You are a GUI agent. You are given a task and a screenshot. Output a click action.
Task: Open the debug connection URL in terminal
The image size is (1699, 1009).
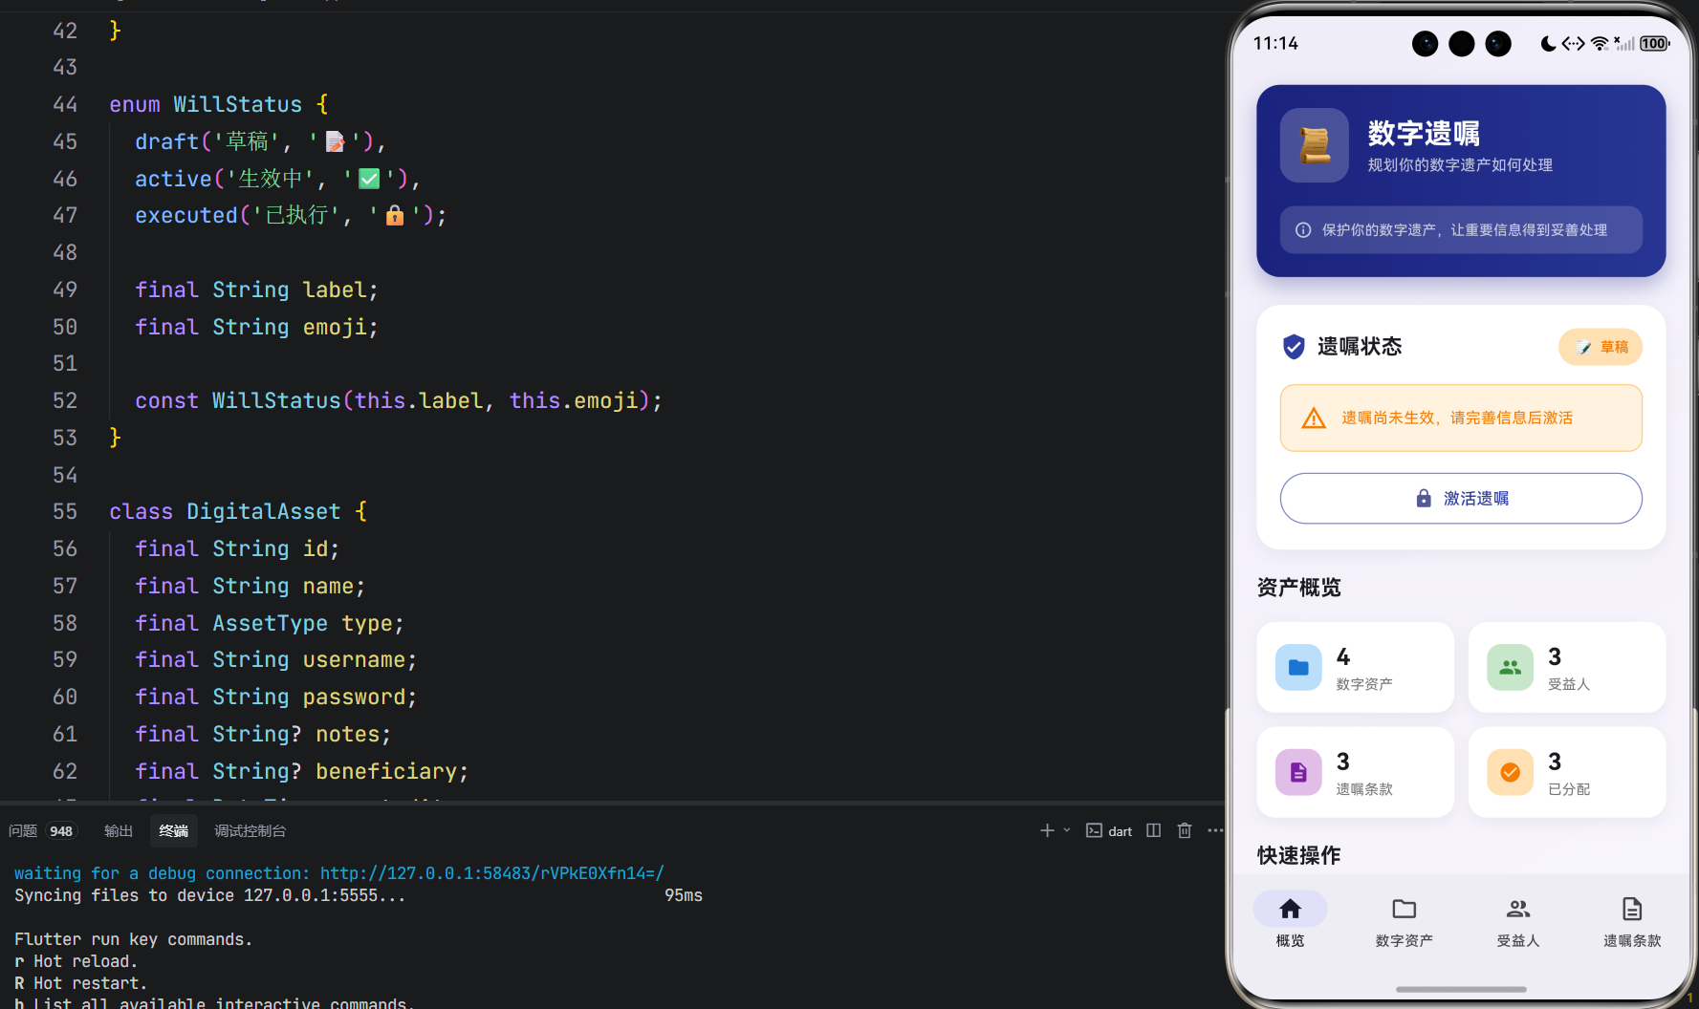point(491,873)
